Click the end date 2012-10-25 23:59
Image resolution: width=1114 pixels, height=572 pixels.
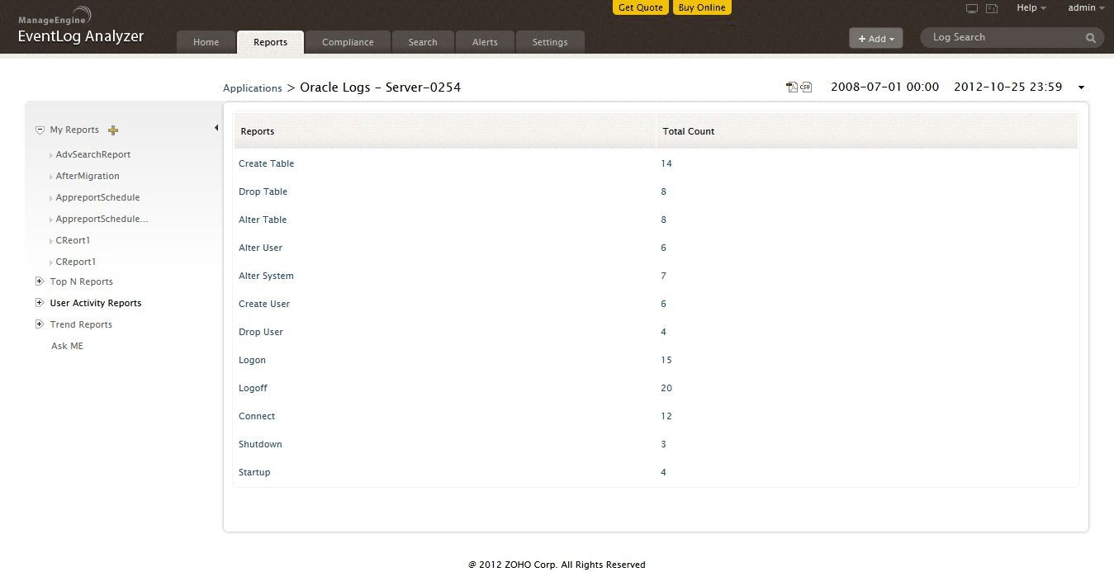(1007, 87)
